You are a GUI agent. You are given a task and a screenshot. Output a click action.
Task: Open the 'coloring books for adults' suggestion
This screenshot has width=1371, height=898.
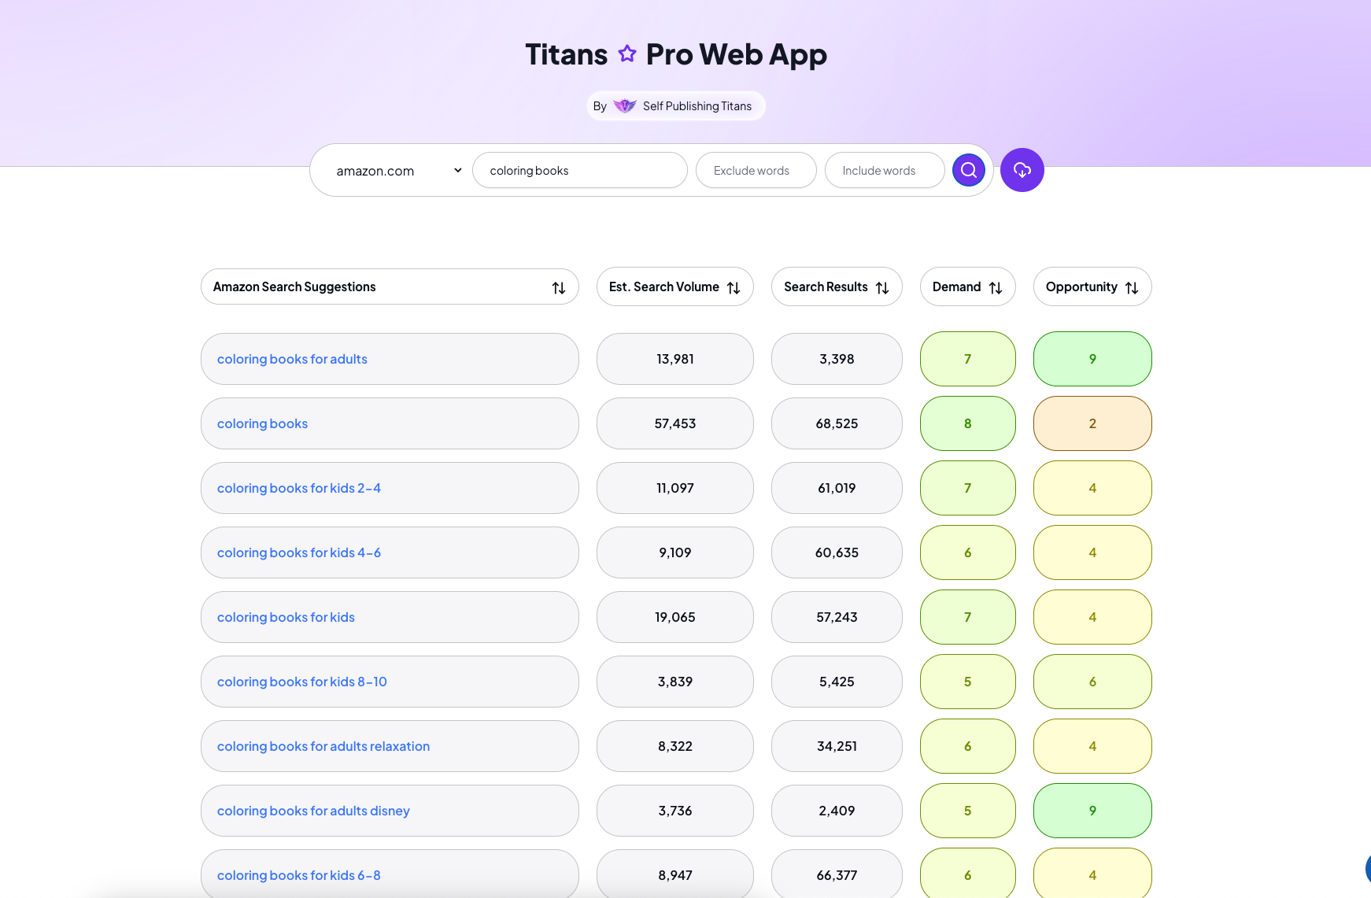point(291,359)
